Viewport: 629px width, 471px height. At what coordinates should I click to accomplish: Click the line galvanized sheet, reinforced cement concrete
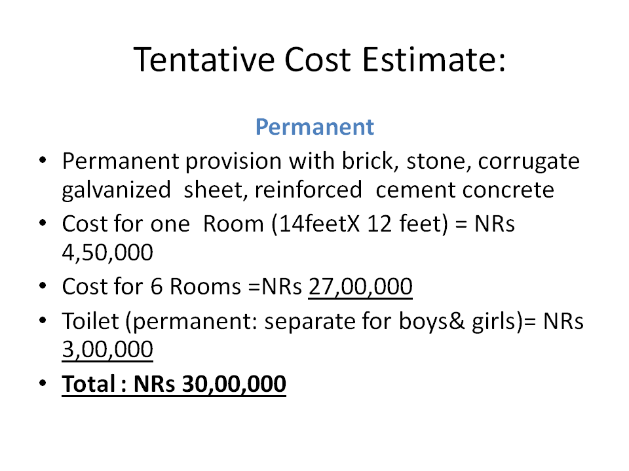tap(308, 190)
